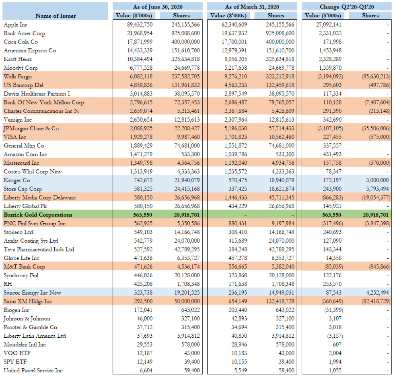
Task: Click the Name of Issuer column header
Action: click(x=56, y=16)
